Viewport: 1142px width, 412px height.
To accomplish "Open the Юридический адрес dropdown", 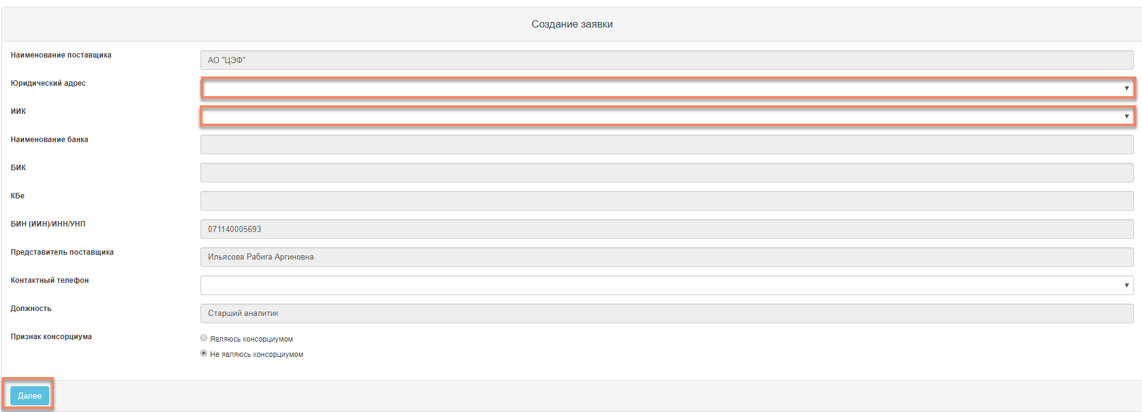I will tap(667, 88).
